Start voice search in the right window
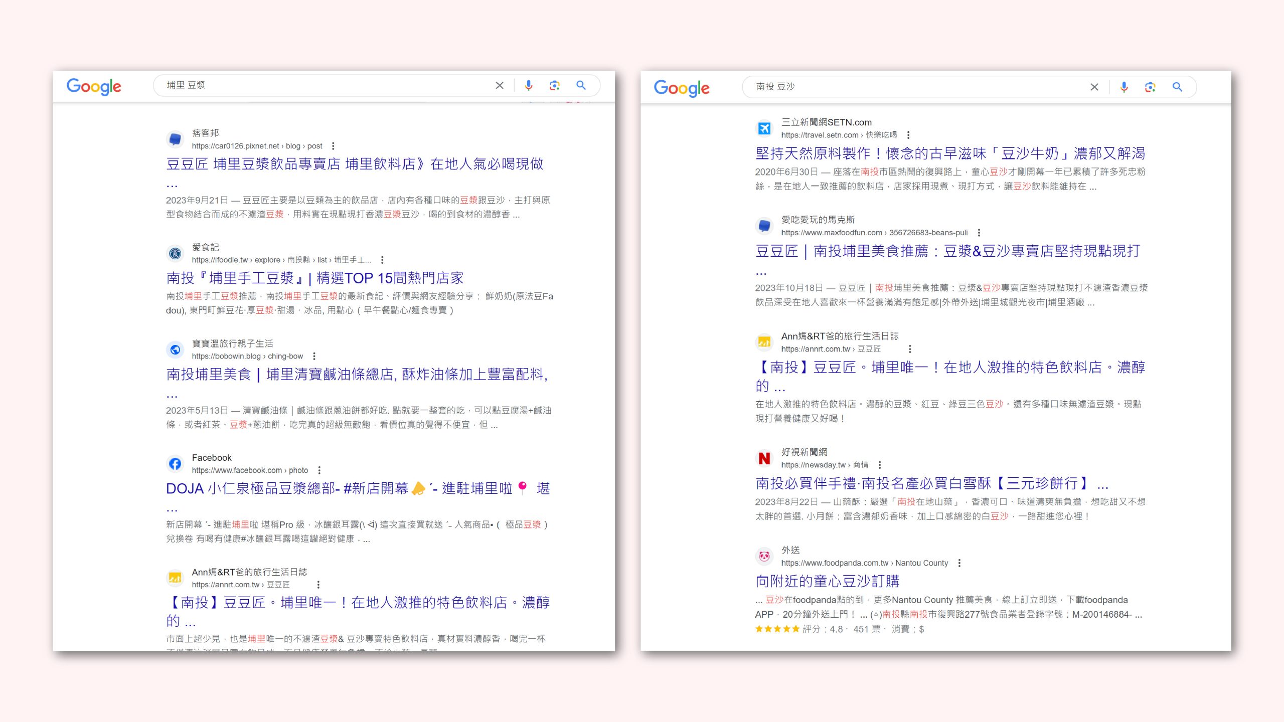Viewport: 1284px width, 722px height. [1124, 87]
